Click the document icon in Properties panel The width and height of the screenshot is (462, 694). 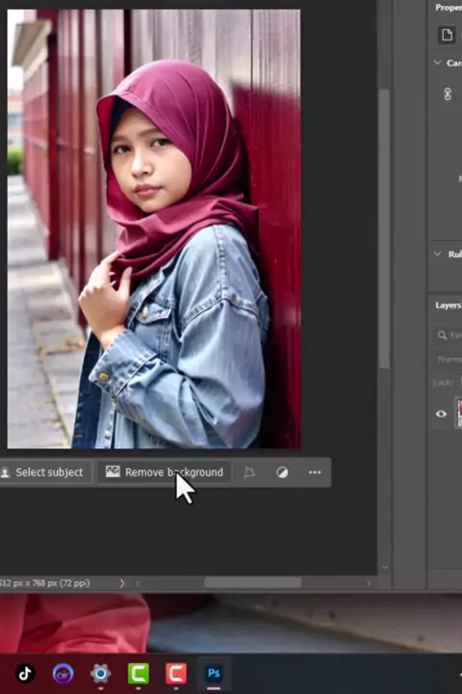click(x=447, y=35)
